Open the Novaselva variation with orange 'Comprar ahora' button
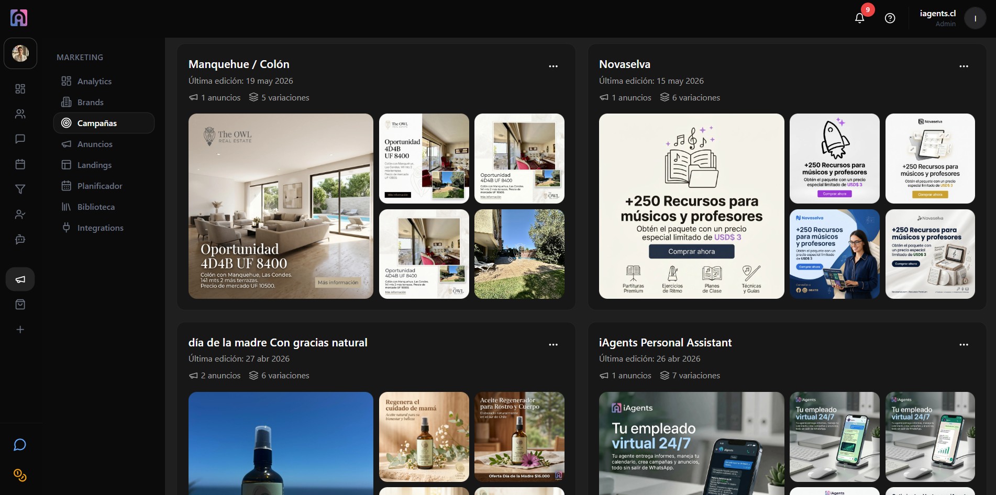 point(930,159)
